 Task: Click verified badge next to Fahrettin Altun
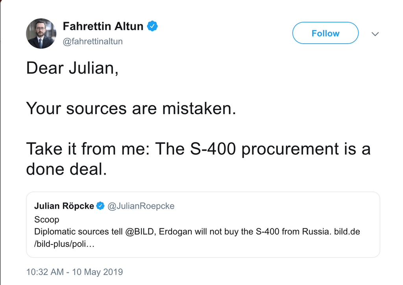153,26
